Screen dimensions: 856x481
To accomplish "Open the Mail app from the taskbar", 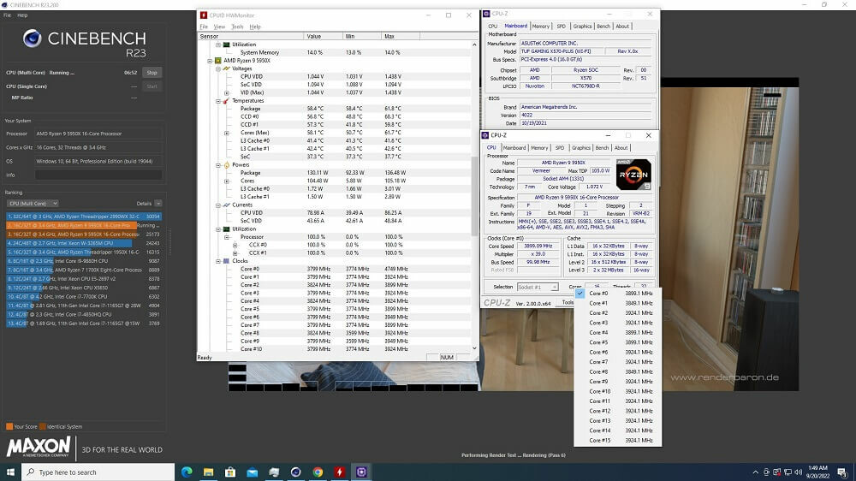I will pos(253,472).
